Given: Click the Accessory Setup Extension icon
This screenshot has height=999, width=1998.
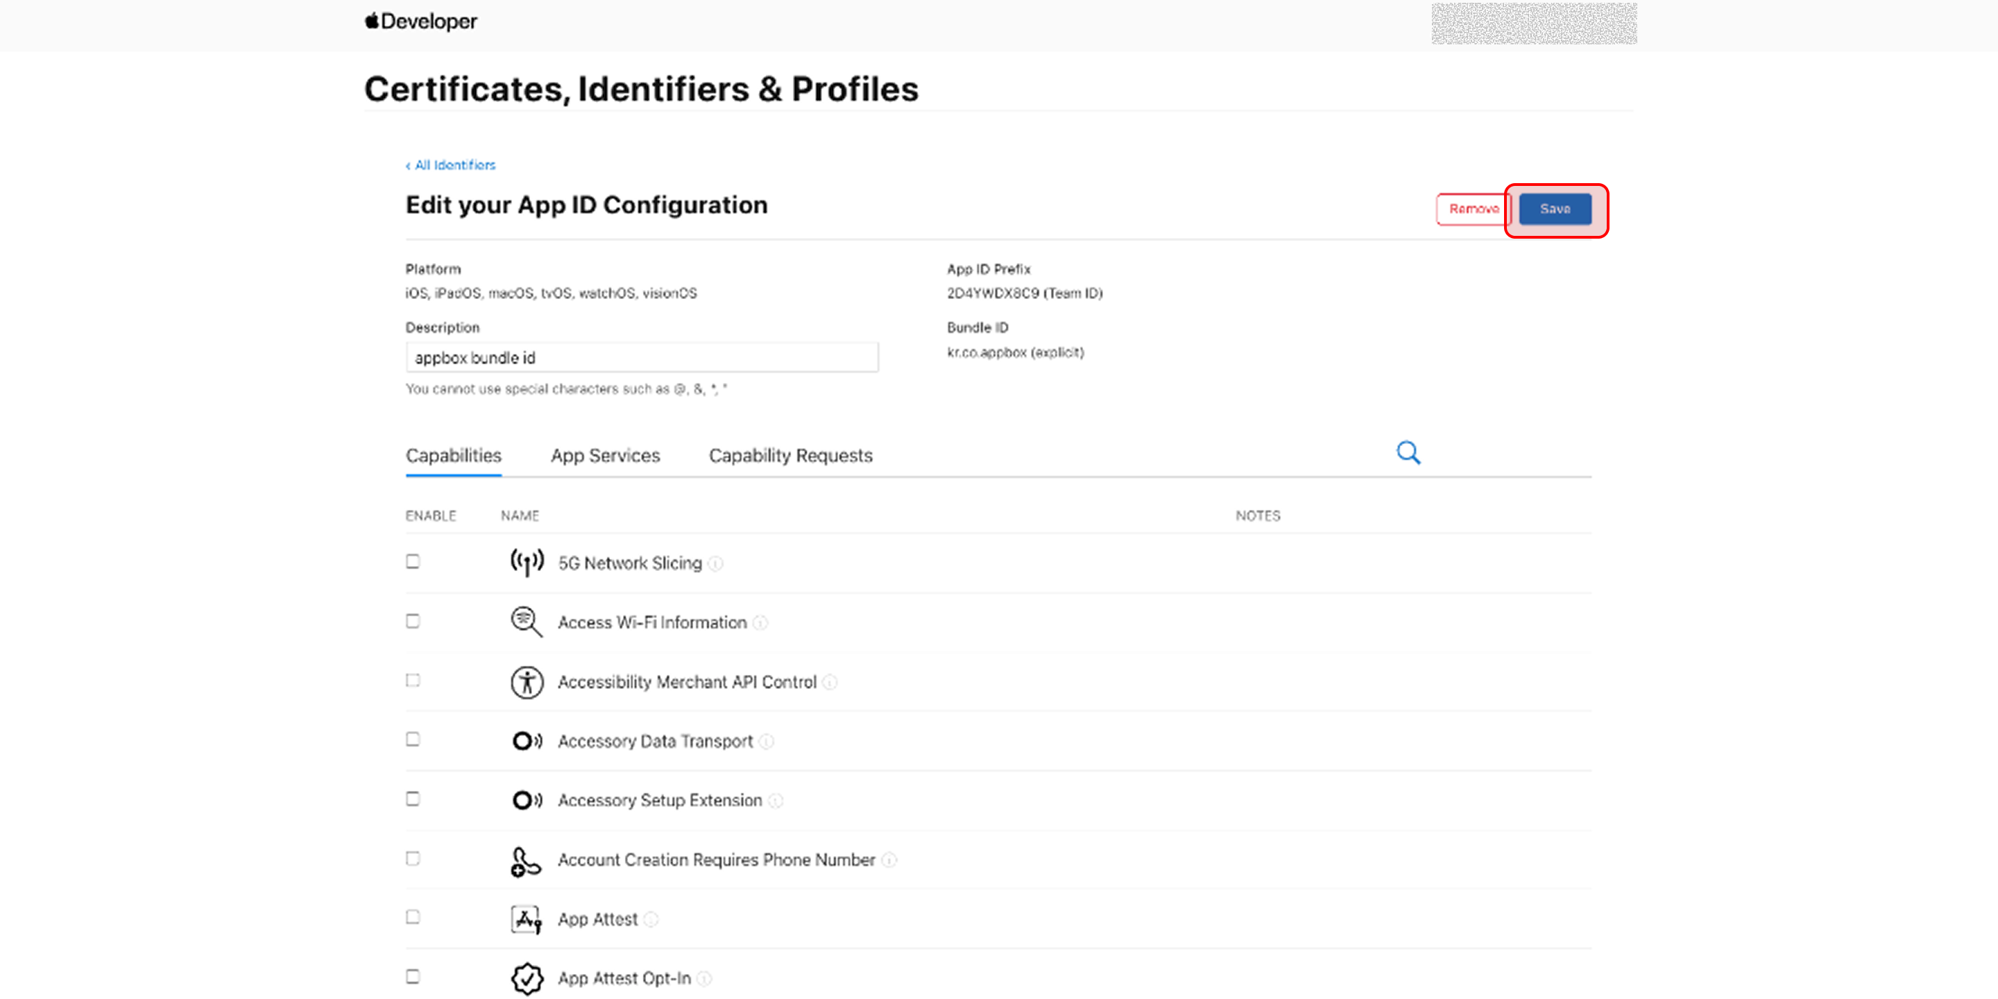Looking at the screenshot, I should 527,800.
